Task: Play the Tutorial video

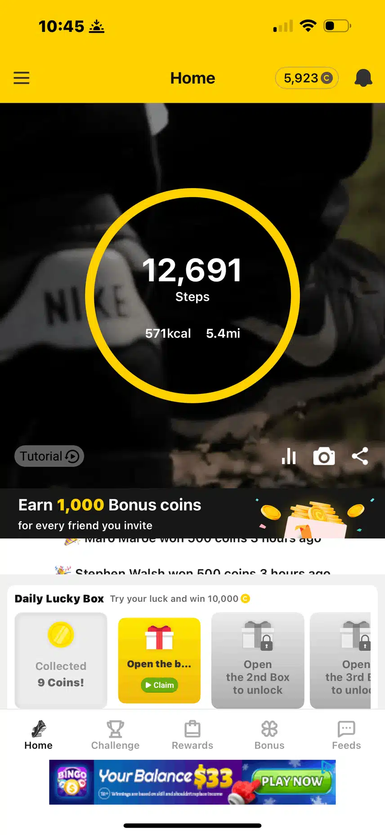Action: pos(49,456)
